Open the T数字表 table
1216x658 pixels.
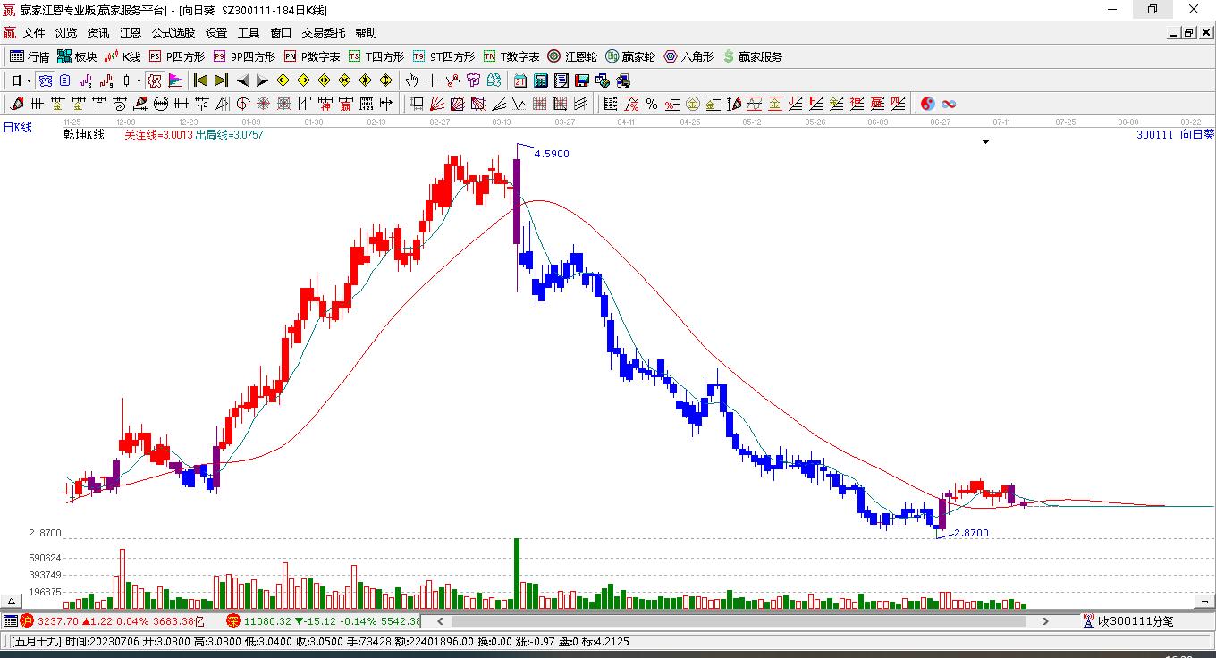click(x=511, y=56)
